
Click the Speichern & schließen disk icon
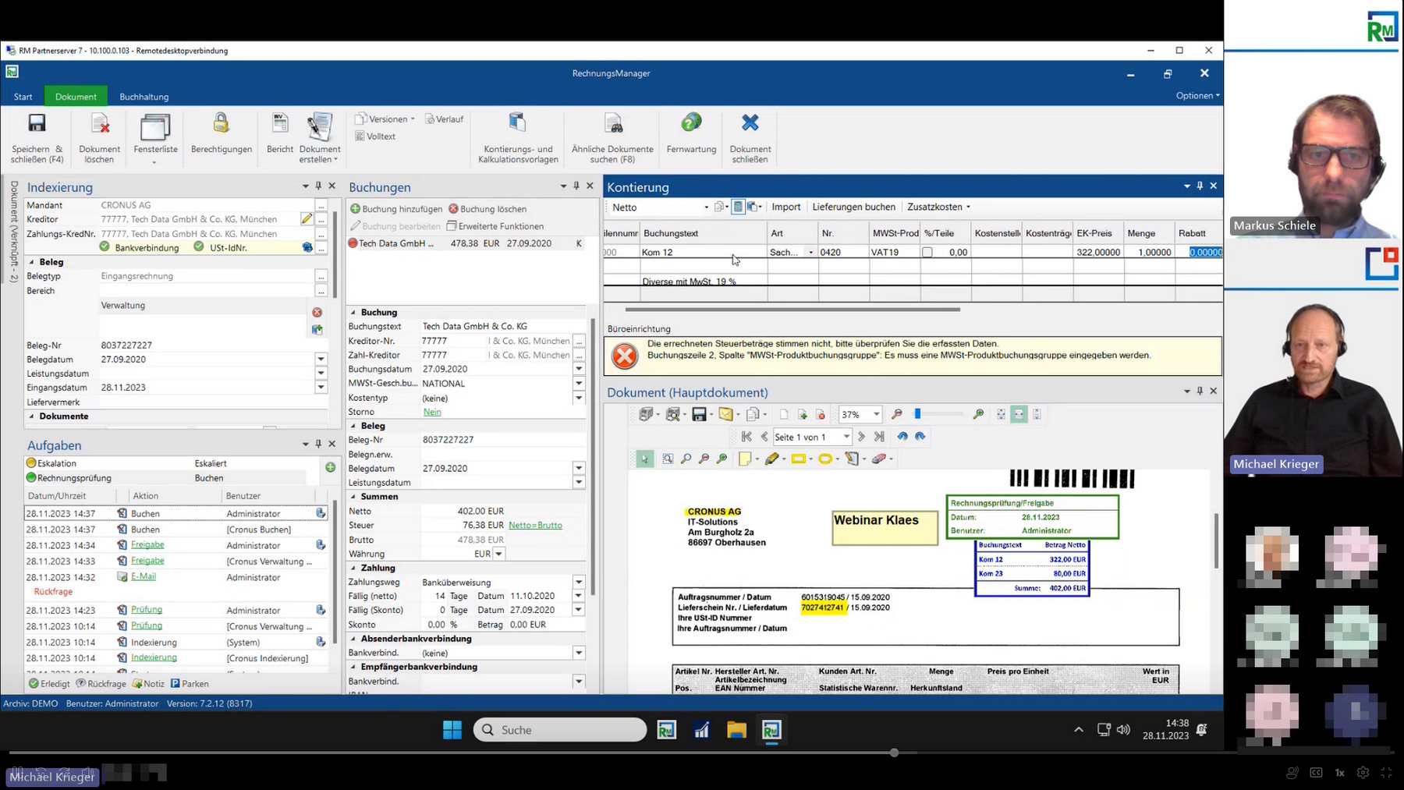(x=37, y=124)
